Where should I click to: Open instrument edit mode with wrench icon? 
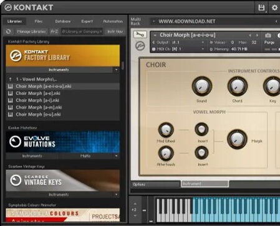pyautogui.click(x=140, y=35)
